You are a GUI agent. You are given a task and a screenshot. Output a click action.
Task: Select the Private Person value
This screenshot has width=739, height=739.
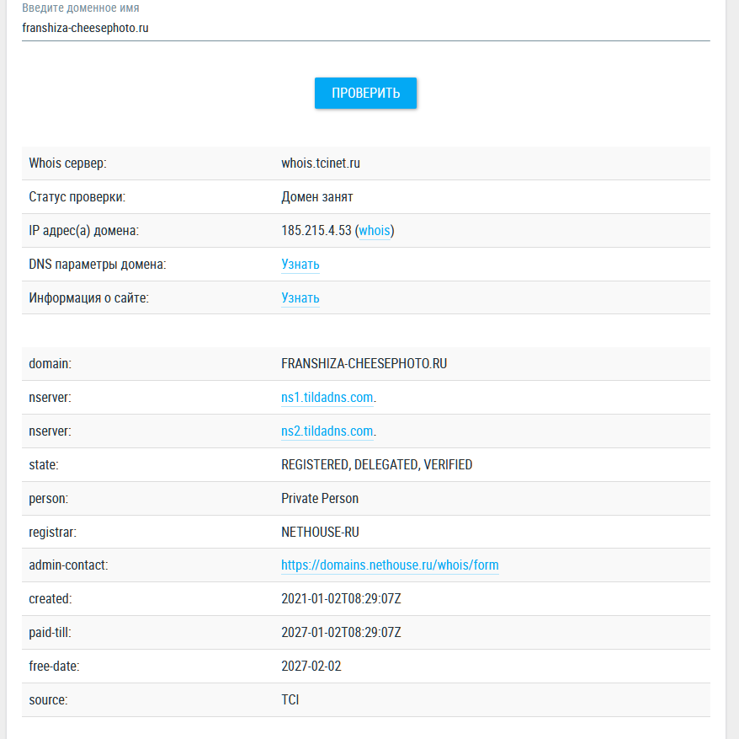[320, 498]
